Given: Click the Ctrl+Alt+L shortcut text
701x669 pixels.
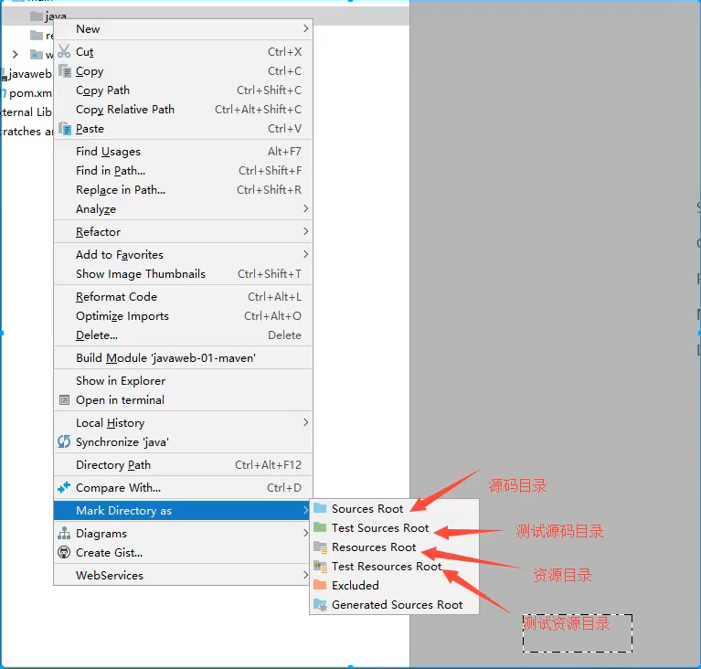Looking at the screenshot, I should [x=274, y=296].
